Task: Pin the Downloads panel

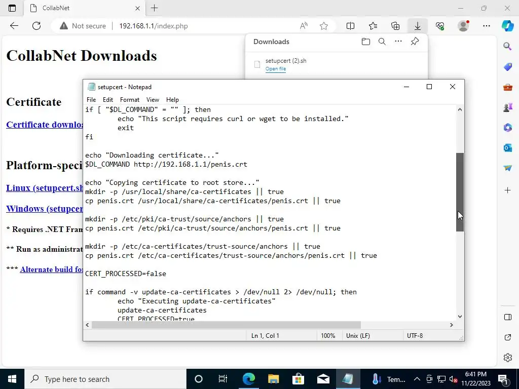Action: (x=415, y=42)
